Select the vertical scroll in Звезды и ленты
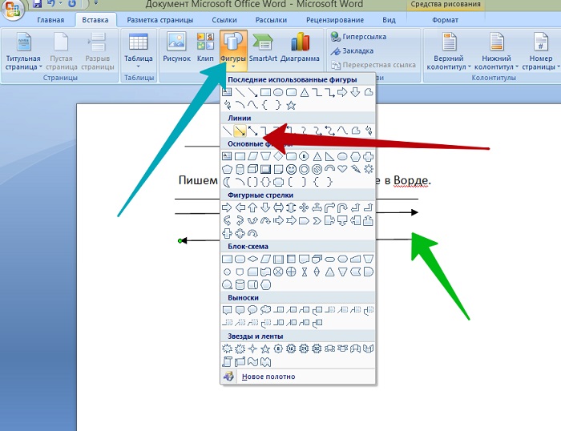This screenshot has height=431, width=561. (x=227, y=361)
